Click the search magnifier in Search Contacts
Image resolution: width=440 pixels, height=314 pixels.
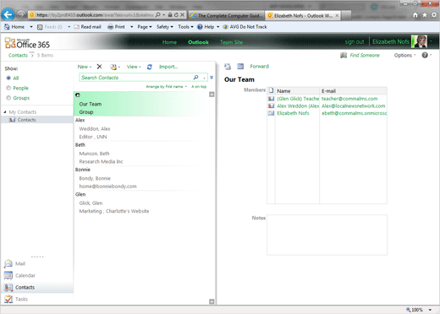point(196,78)
